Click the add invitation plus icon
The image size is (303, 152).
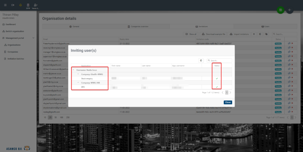coord(254,34)
